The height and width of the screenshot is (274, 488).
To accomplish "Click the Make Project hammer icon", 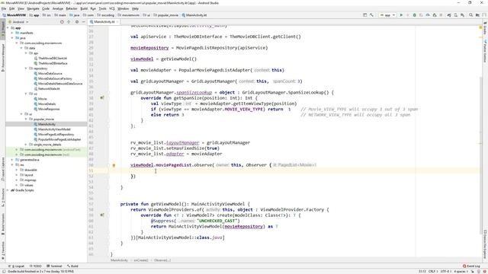I will (371, 15).
